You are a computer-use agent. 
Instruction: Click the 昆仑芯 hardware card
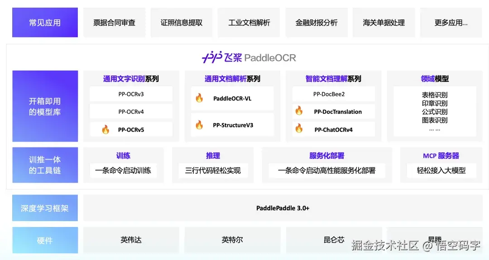coord(333,240)
